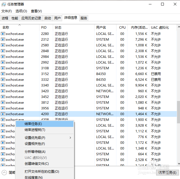Choose 结束进程树(T) in context menu

pyautogui.click(x=45, y=130)
